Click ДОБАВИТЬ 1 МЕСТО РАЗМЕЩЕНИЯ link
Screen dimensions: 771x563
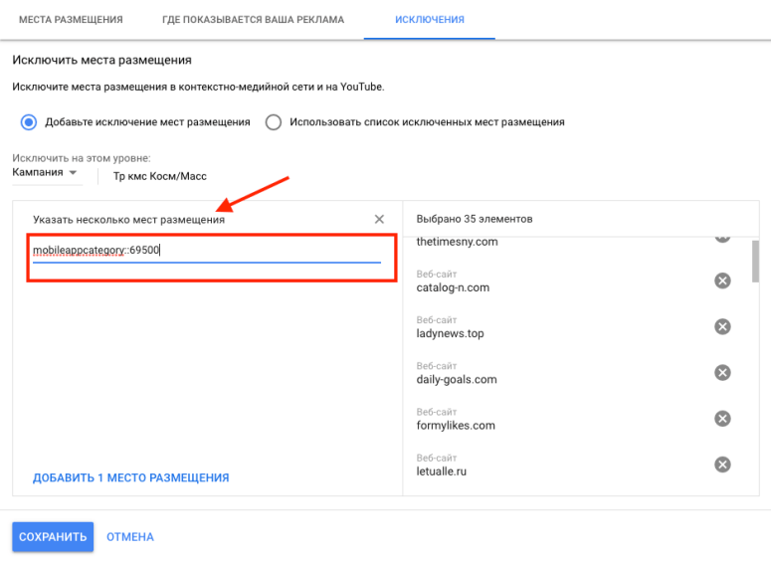click(130, 477)
